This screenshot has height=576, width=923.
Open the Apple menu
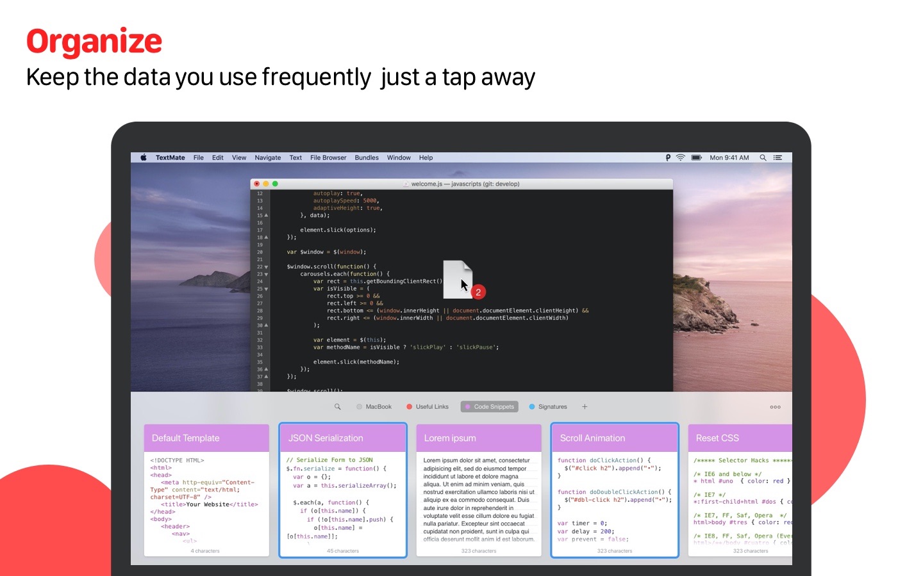144,157
